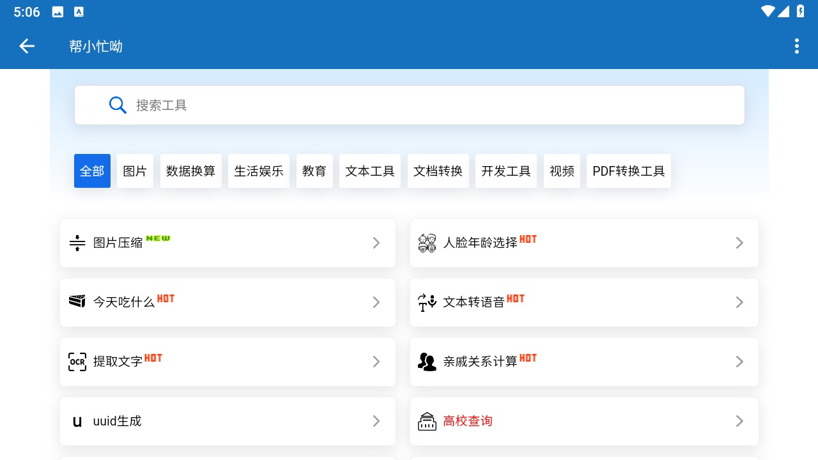
Task: Click the chevron on the 提取文字 row
Action: coord(376,362)
